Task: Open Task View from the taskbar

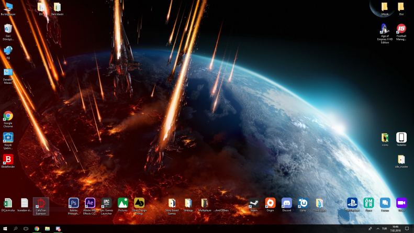Action: click(x=26, y=228)
